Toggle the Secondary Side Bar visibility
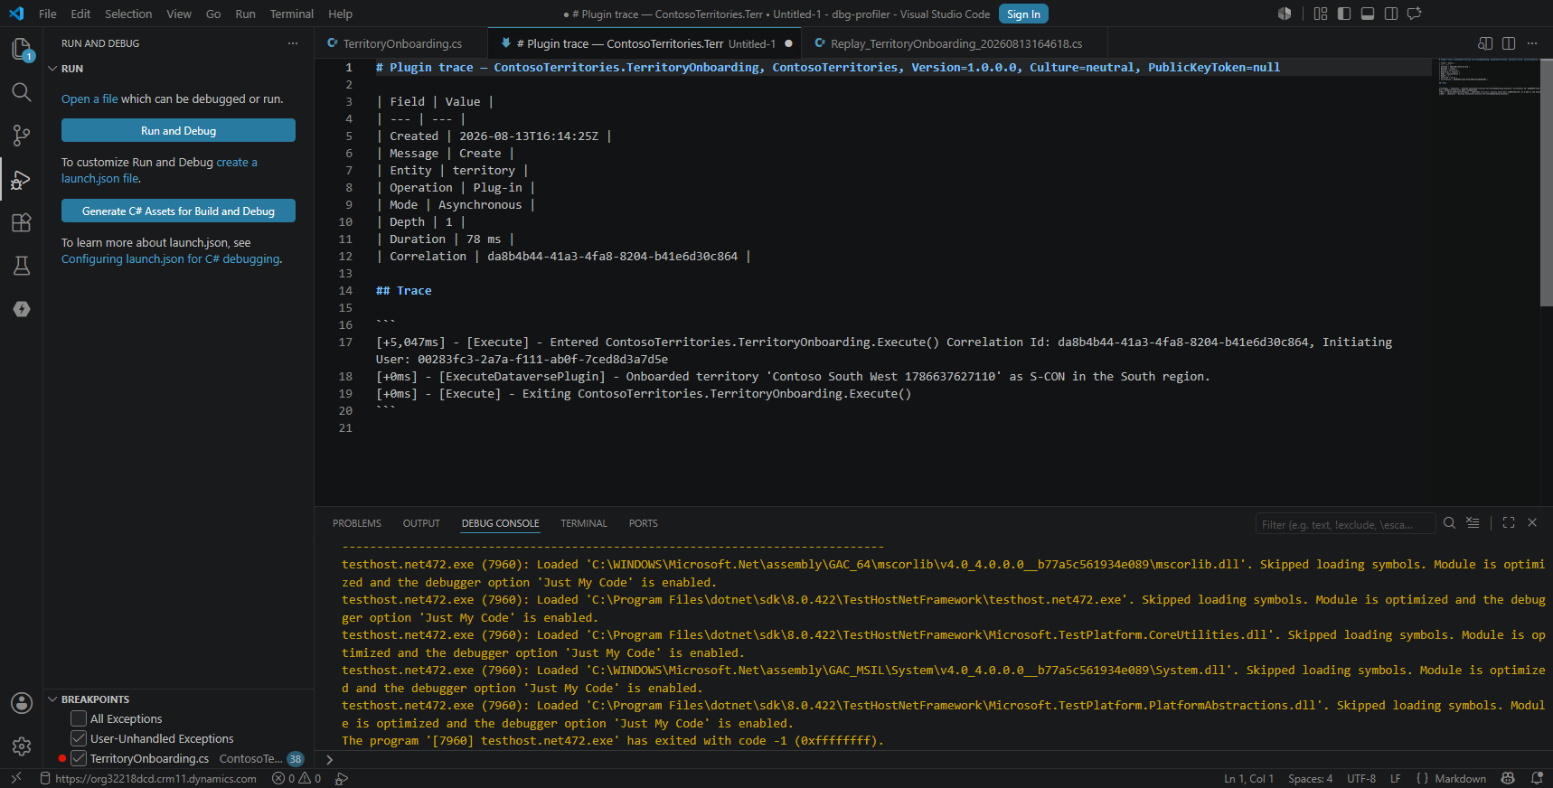 1391,14
